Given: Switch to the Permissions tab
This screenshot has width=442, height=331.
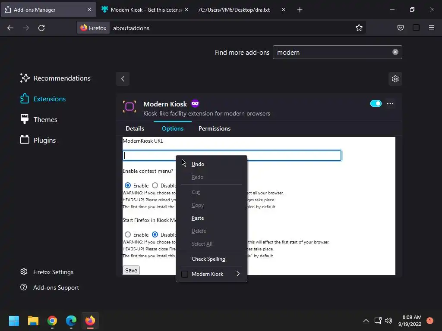Looking at the screenshot, I should (215, 128).
